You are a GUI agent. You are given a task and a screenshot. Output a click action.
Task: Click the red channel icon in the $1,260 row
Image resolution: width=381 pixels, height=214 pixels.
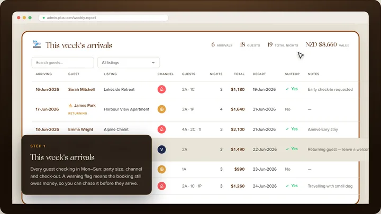161,186
